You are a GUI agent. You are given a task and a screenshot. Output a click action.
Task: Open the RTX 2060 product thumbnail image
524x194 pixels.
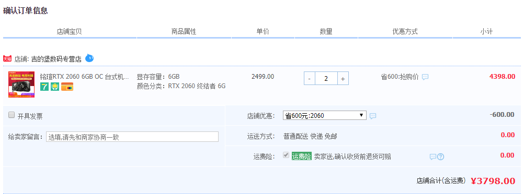21,84
